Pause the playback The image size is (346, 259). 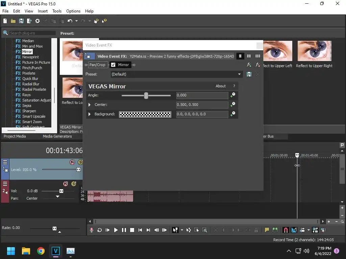124,230
